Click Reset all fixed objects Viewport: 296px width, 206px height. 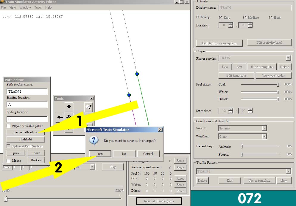coord(159,201)
